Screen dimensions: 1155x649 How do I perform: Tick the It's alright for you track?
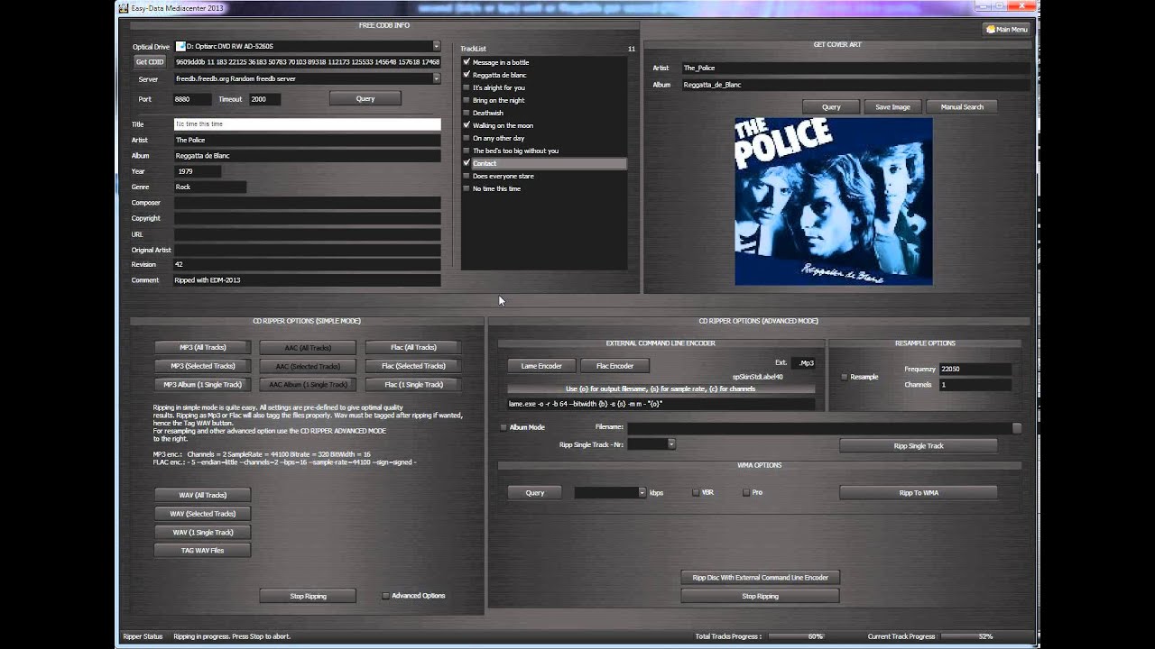[467, 87]
